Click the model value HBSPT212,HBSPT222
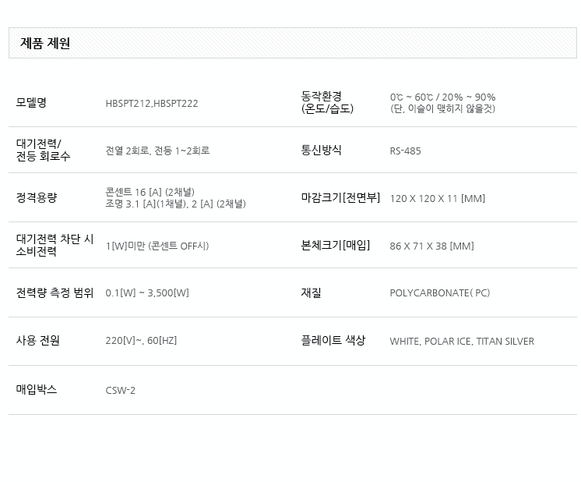Image resolution: width=581 pixels, height=482 pixels. [152, 103]
